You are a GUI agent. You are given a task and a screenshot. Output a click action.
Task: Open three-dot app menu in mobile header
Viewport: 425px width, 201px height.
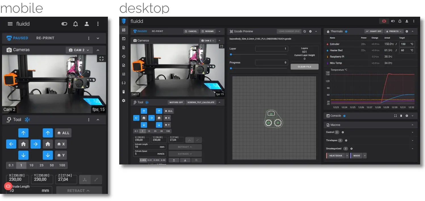pyautogui.click(x=98, y=24)
